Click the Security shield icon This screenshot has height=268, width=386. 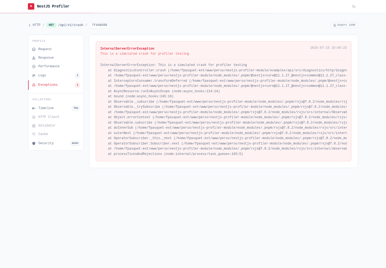click(x=34, y=143)
